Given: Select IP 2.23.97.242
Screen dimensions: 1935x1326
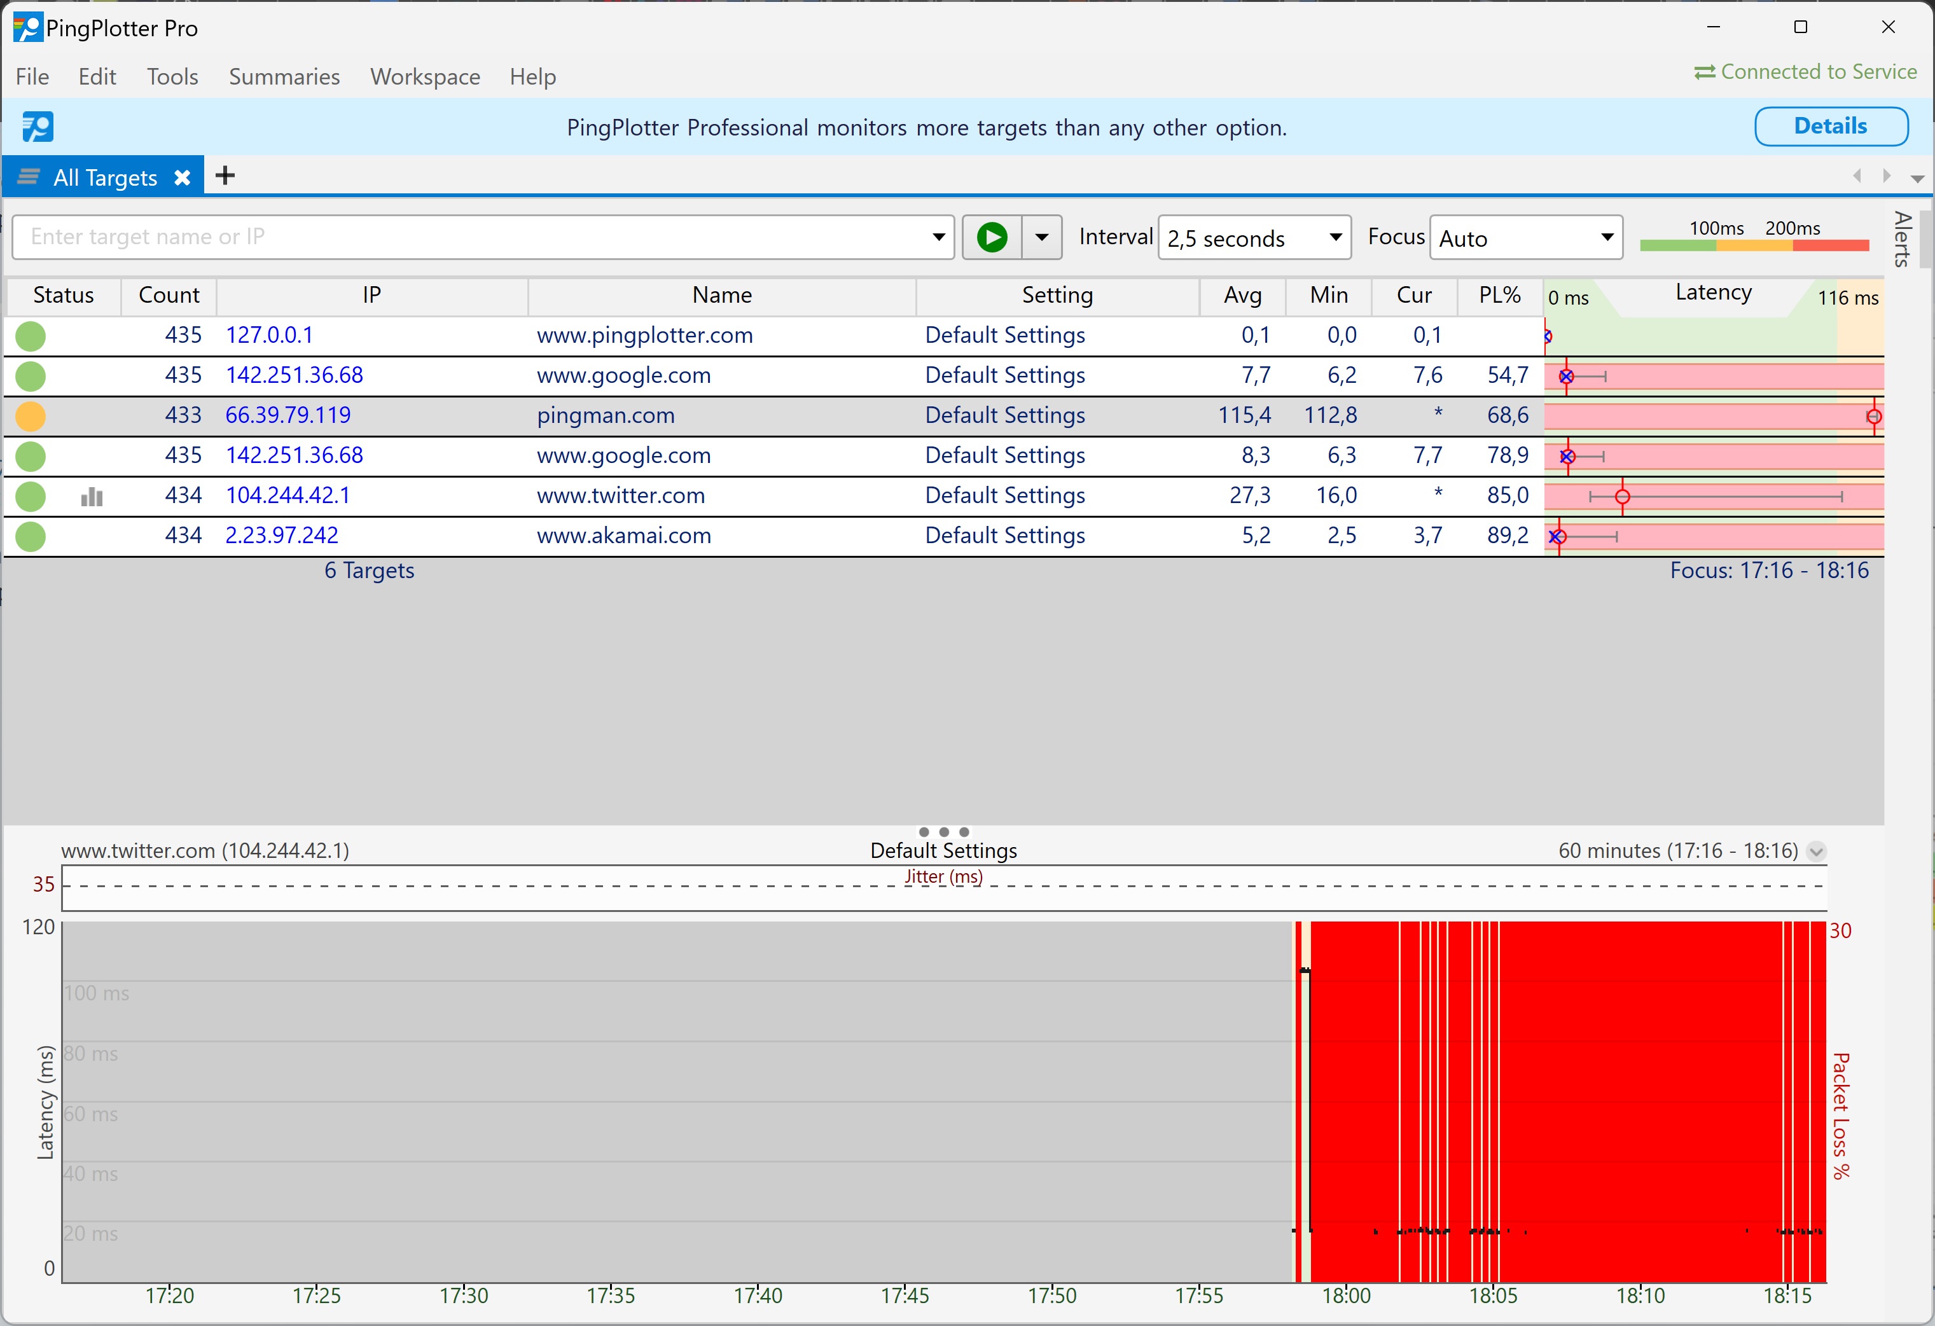Looking at the screenshot, I should 281,536.
